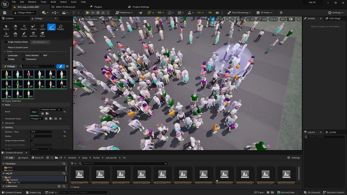
Task: Activate the Erase foliage tool
Action: 24,34
